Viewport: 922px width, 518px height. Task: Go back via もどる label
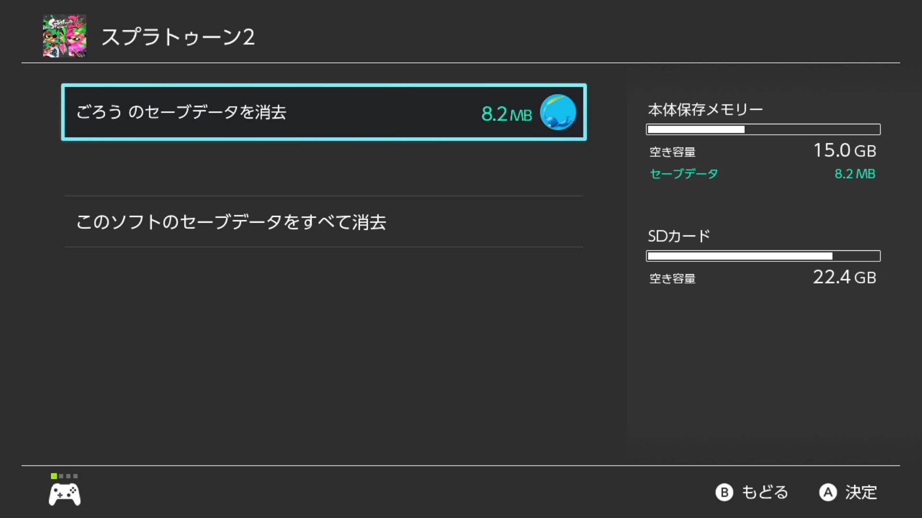(765, 493)
